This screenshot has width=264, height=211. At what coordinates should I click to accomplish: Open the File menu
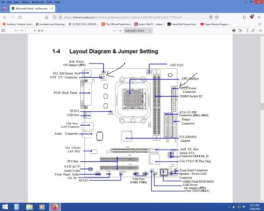[3, 2]
